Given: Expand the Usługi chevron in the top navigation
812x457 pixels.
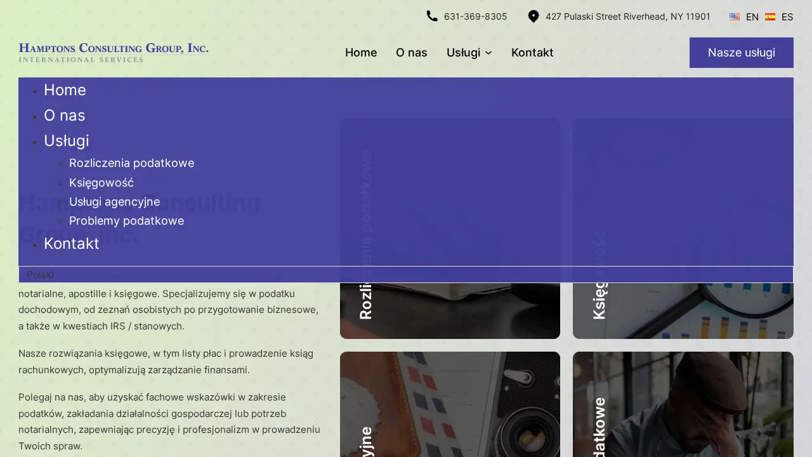Looking at the screenshot, I should click(x=488, y=53).
